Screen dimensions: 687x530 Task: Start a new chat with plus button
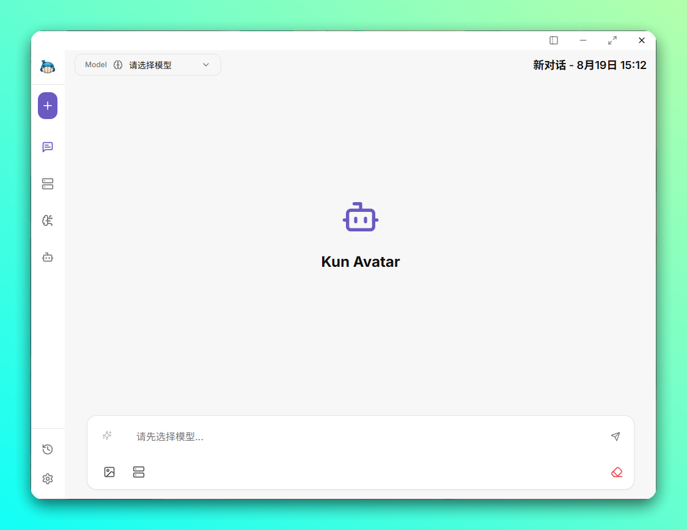pyautogui.click(x=48, y=106)
